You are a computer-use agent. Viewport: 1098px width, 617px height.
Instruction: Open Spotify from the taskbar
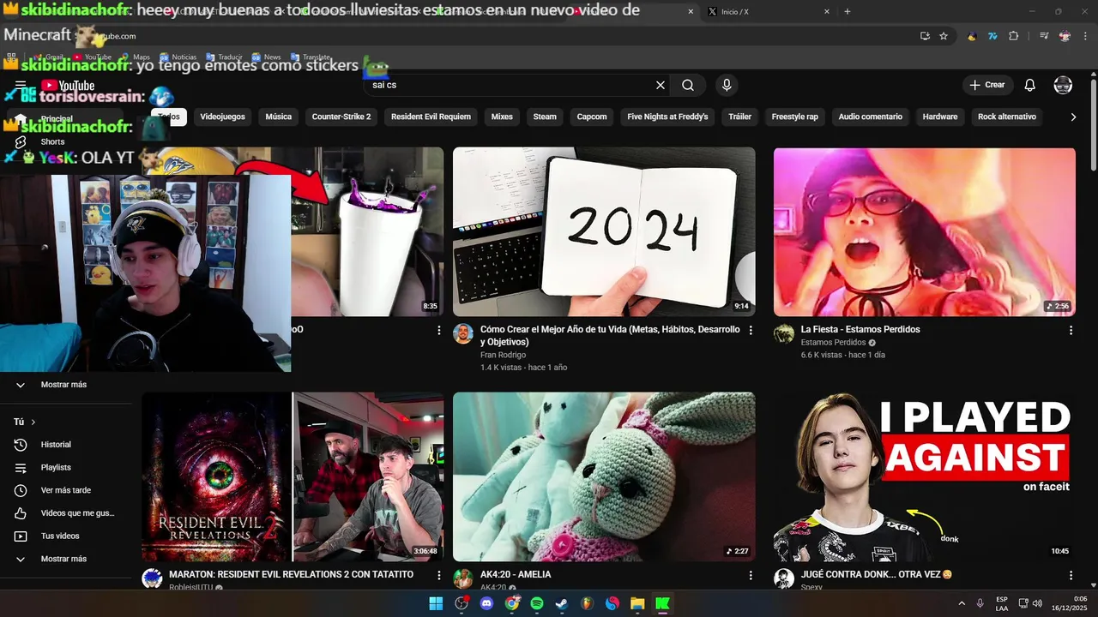point(537,603)
